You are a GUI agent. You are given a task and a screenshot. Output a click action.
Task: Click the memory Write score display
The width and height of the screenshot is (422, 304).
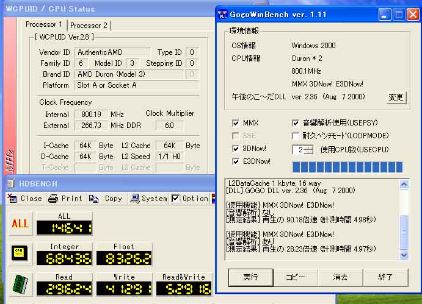[x=124, y=289]
